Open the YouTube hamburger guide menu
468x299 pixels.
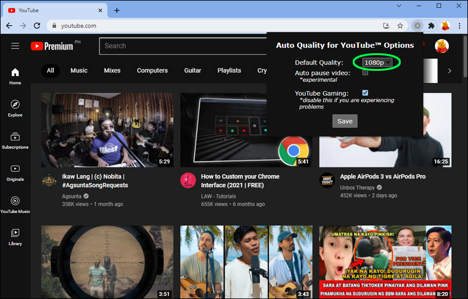pos(15,46)
